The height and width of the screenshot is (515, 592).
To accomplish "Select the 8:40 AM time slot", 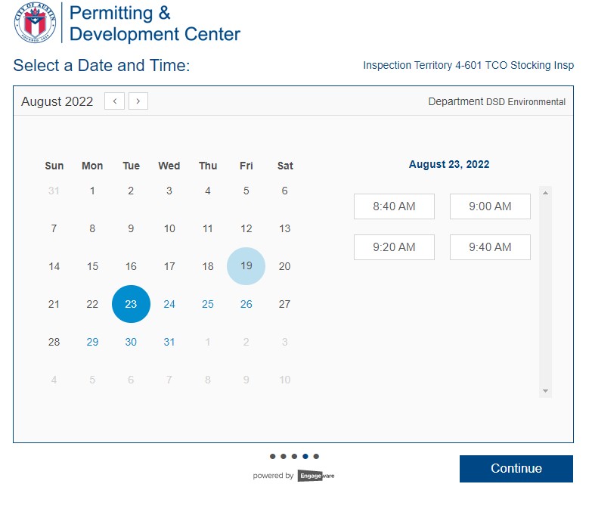I will [x=394, y=206].
